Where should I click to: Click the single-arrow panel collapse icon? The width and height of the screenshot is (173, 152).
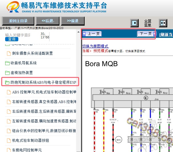pyautogui.click(x=134, y=23)
